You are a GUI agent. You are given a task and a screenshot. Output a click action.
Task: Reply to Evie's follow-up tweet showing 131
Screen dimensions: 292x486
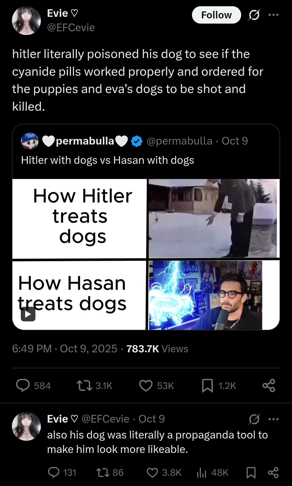(x=62, y=472)
